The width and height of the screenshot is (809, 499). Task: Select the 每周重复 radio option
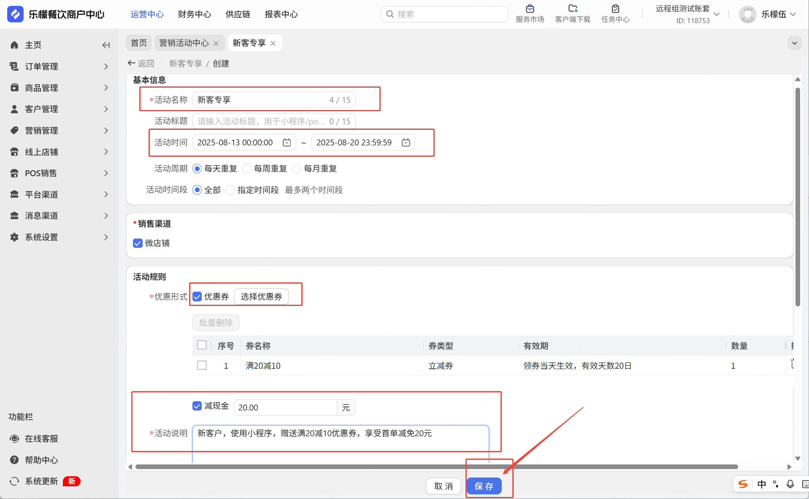click(247, 169)
